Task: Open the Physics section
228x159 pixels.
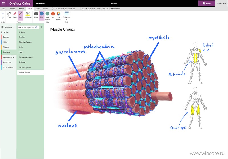Action: (x=9, y=47)
